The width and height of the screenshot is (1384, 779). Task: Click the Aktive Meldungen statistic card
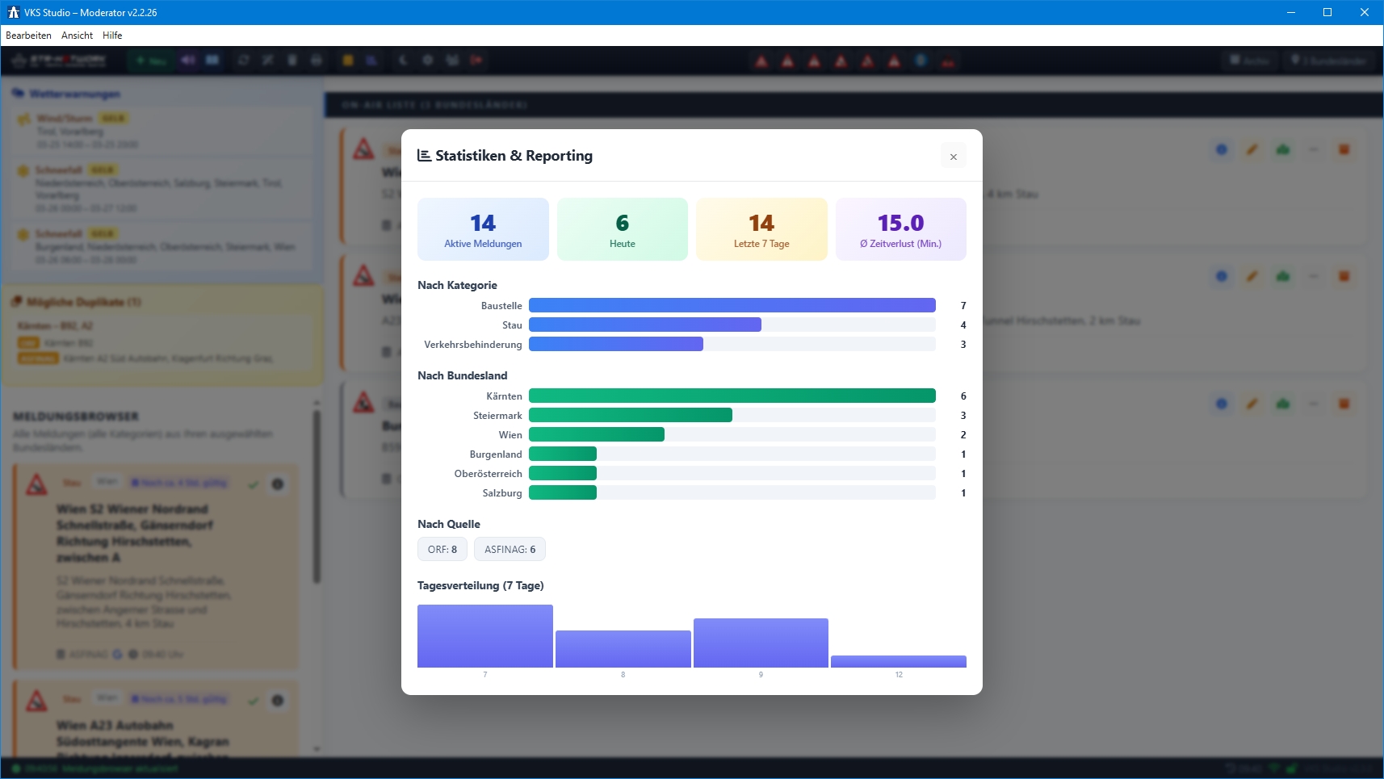tap(483, 229)
